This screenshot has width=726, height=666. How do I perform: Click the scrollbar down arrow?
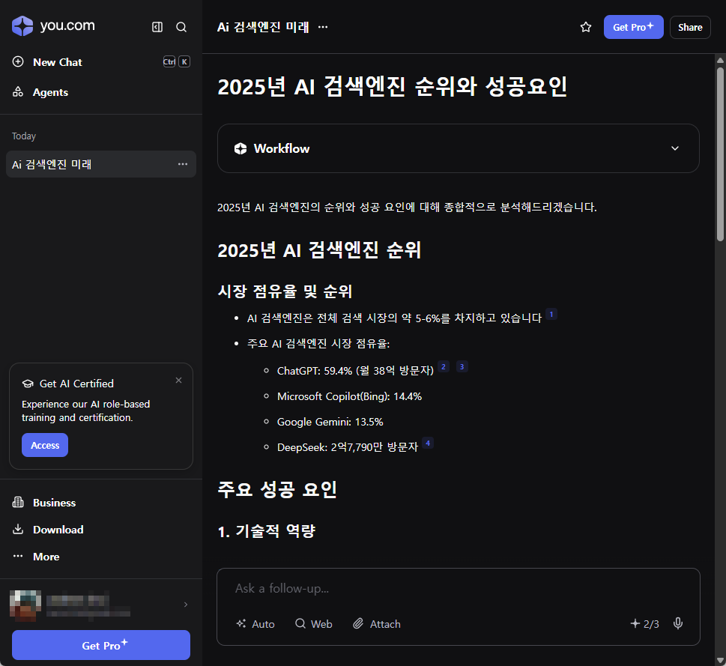[x=720, y=661]
